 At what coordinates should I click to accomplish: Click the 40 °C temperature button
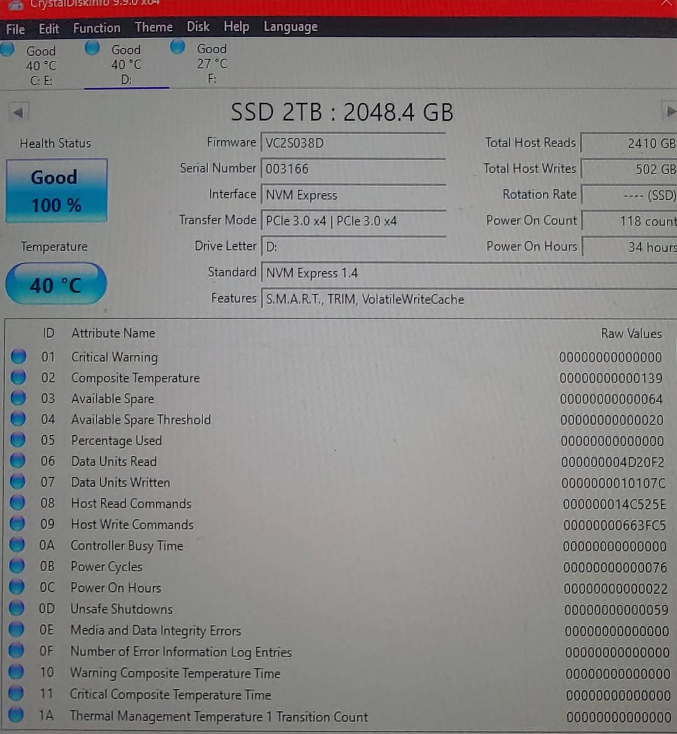tap(56, 284)
